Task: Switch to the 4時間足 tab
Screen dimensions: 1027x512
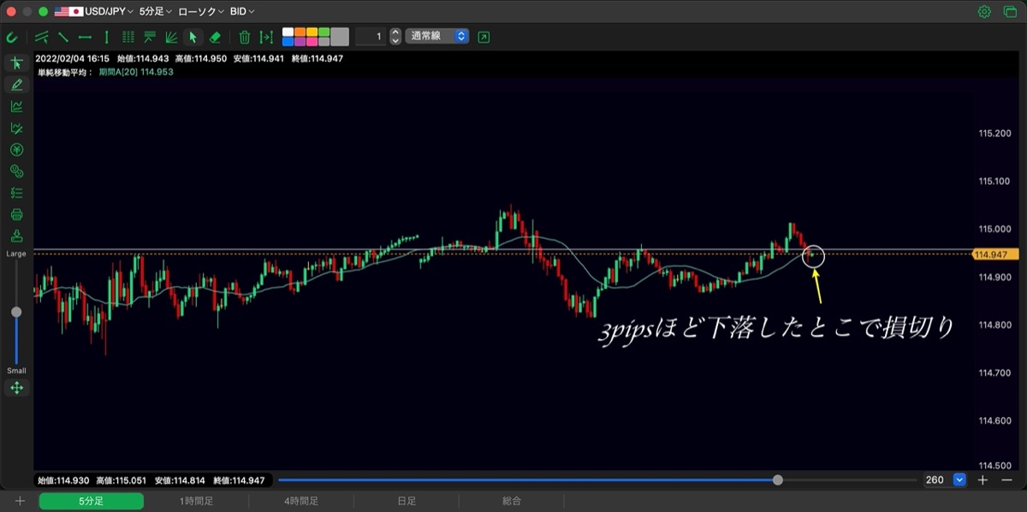Action: pos(301,501)
